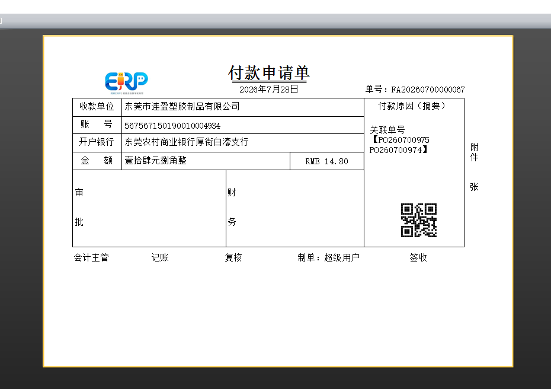Image resolution: width=551 pixels, height=389 pixels.
Task: Click the 财 character in the finance box
Action: (232, 192)
